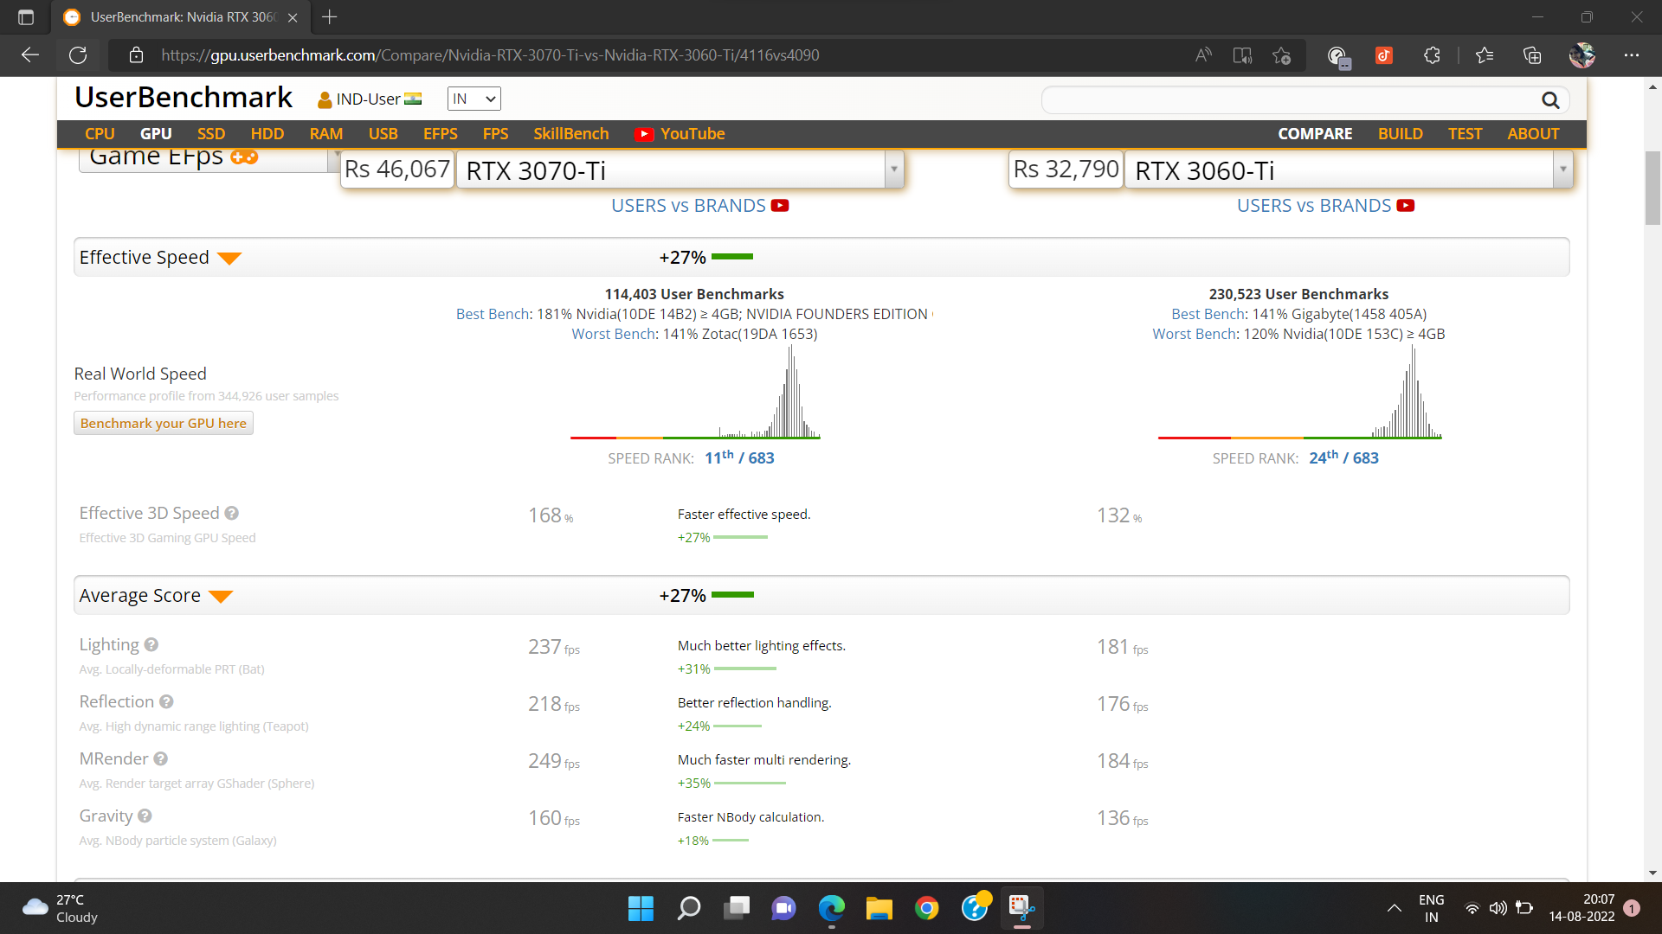Collapse the Average Score section
Viewport: 1662px width, 934px height.
[221, 596]
